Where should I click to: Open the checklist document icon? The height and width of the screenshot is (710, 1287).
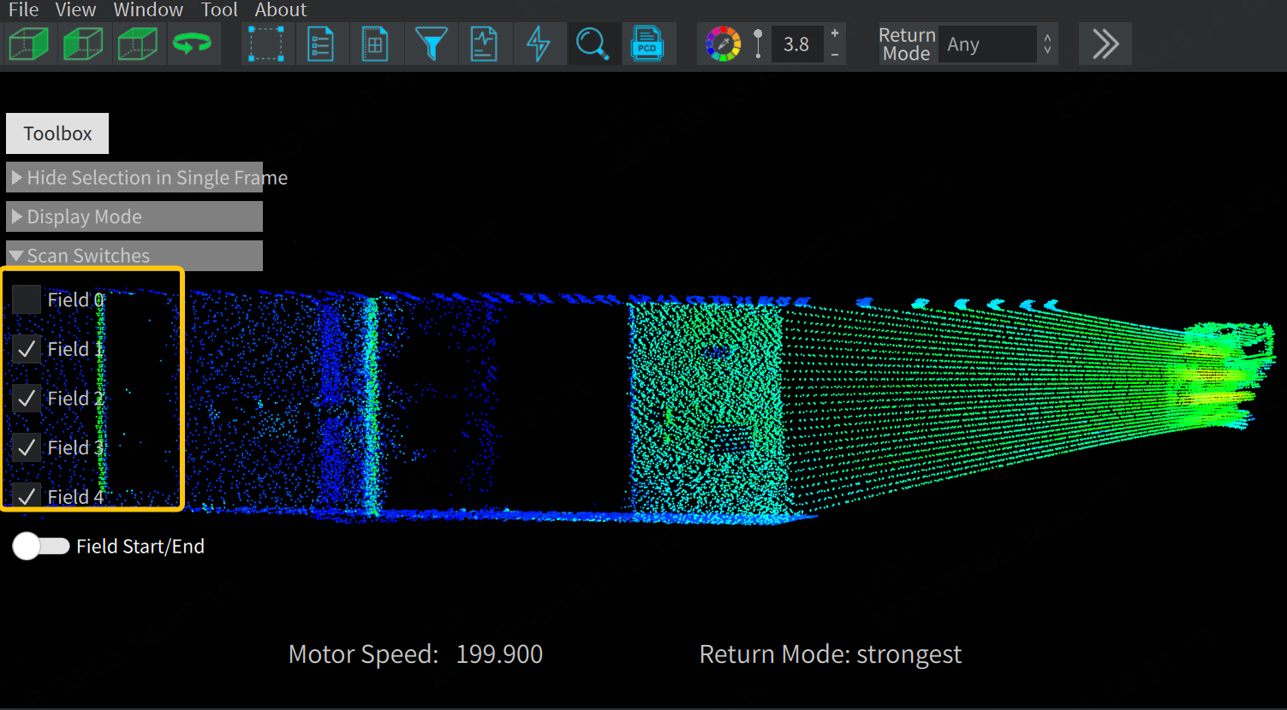pos(320,44)
